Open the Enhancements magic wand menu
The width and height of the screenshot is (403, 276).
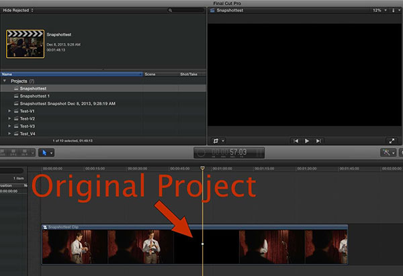pyautogui.click(x=388, y=152)
